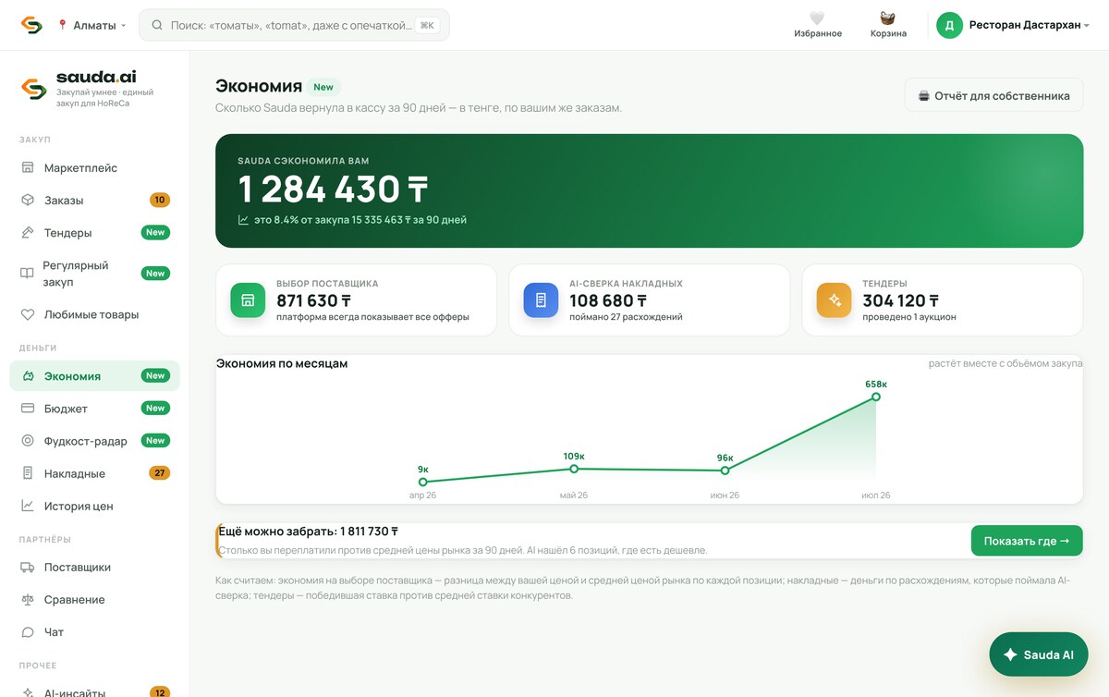Select the 871 630 ₸ supplier savings value
Viewport: 1109px width, 697px height.
click(314, 301)
